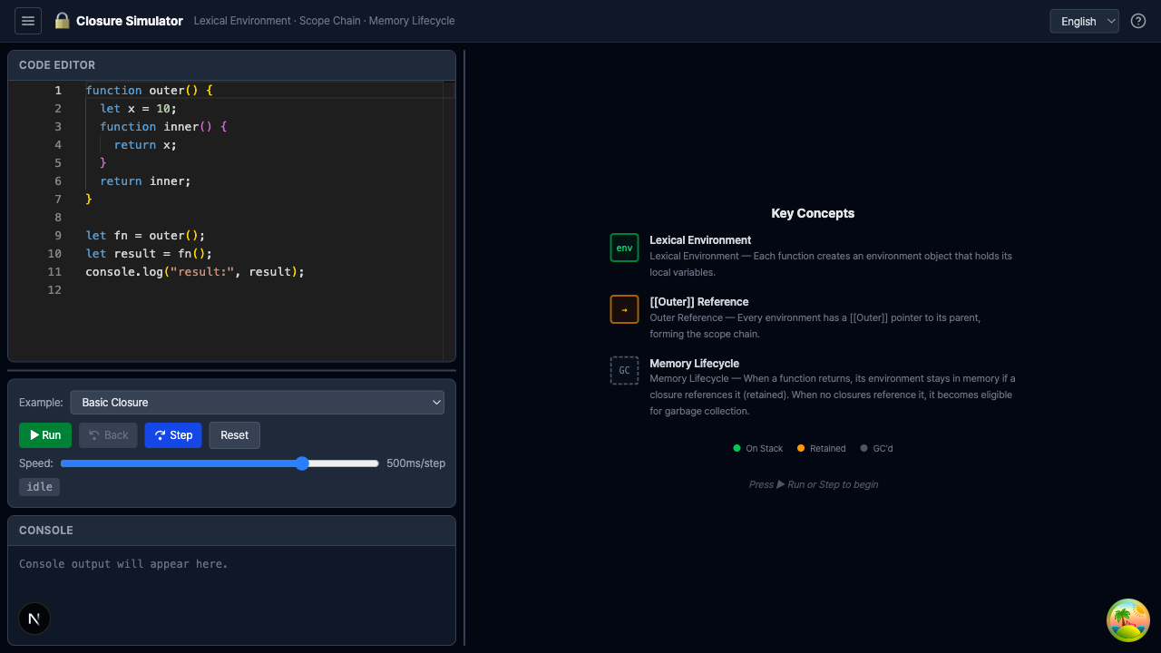Viewport: 1161px width, 653px height.
Task: Click the Back step button
Action: pyautogui.click(x=108, y=435)
